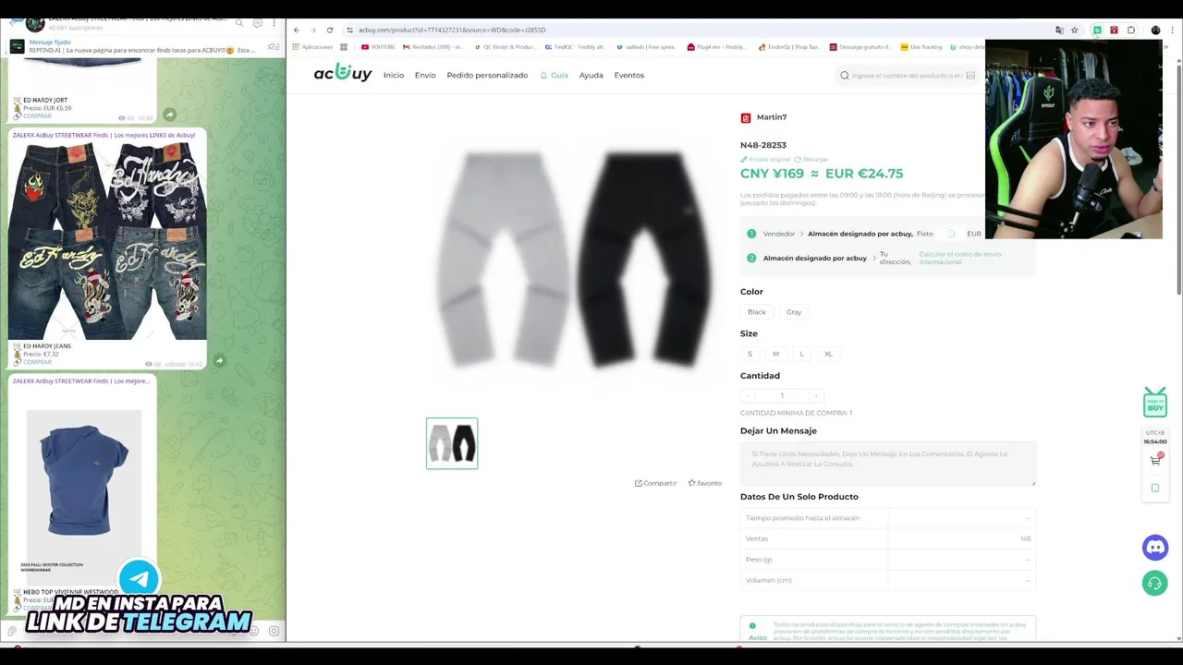Image resolution: width=1183 pixels, height=665 pixels.
Task: Search in the Telegram channel
Action: click(x=239, y=22)
